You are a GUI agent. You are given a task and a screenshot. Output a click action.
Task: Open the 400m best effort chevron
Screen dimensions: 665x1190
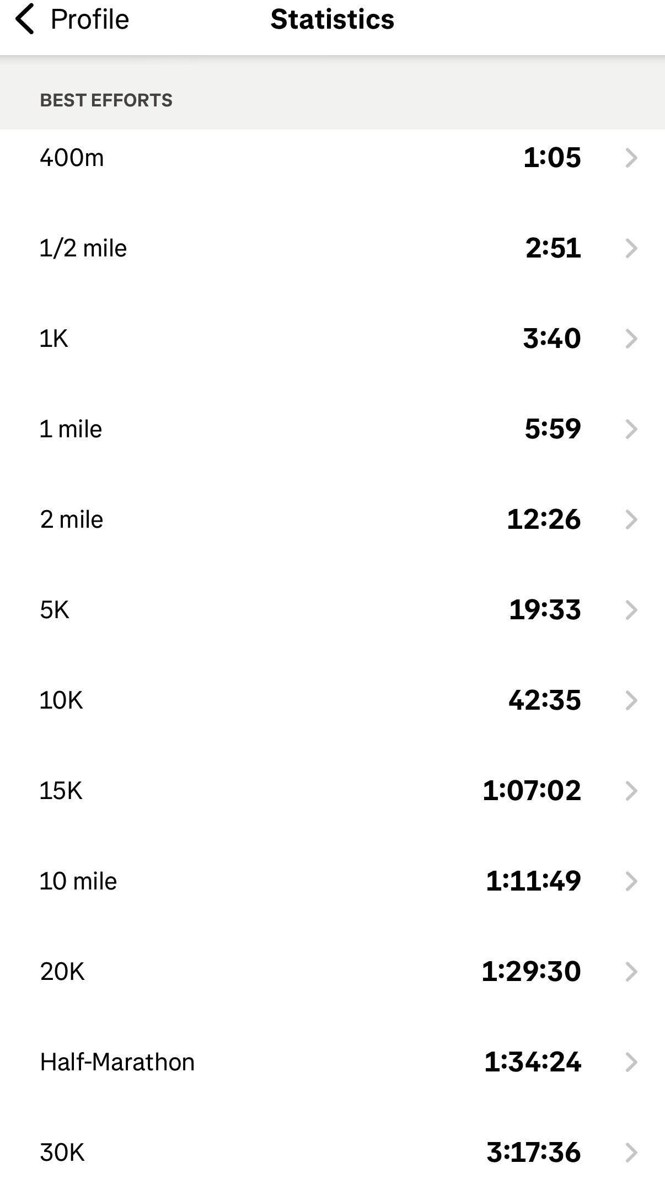point(631,158)
